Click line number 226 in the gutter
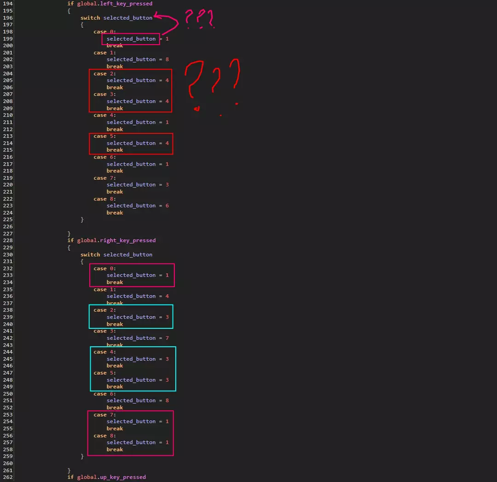The height and width of the screenshot is (482, 497). tap(8, 227)
